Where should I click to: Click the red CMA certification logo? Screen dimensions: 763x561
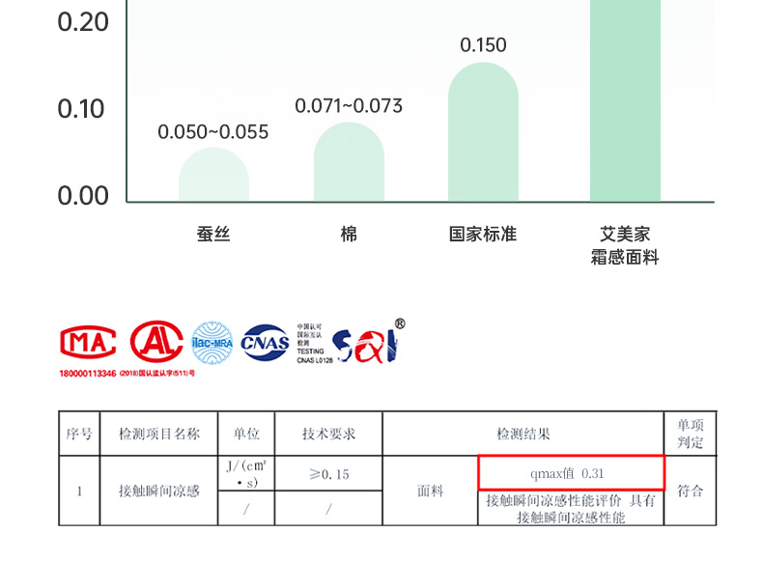[x=88, y=342]
